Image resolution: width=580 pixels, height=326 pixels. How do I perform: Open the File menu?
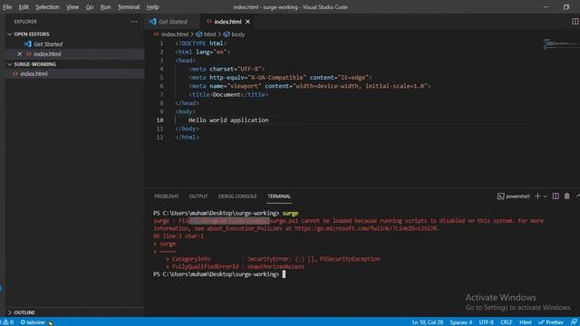click(7, 7)
